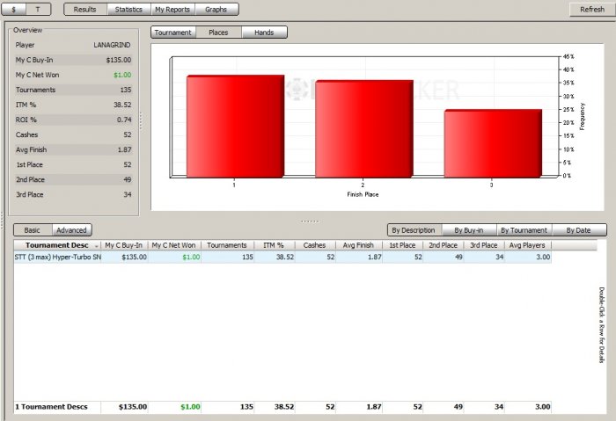Sort by Cashes column header

click(x=315, y=245)
